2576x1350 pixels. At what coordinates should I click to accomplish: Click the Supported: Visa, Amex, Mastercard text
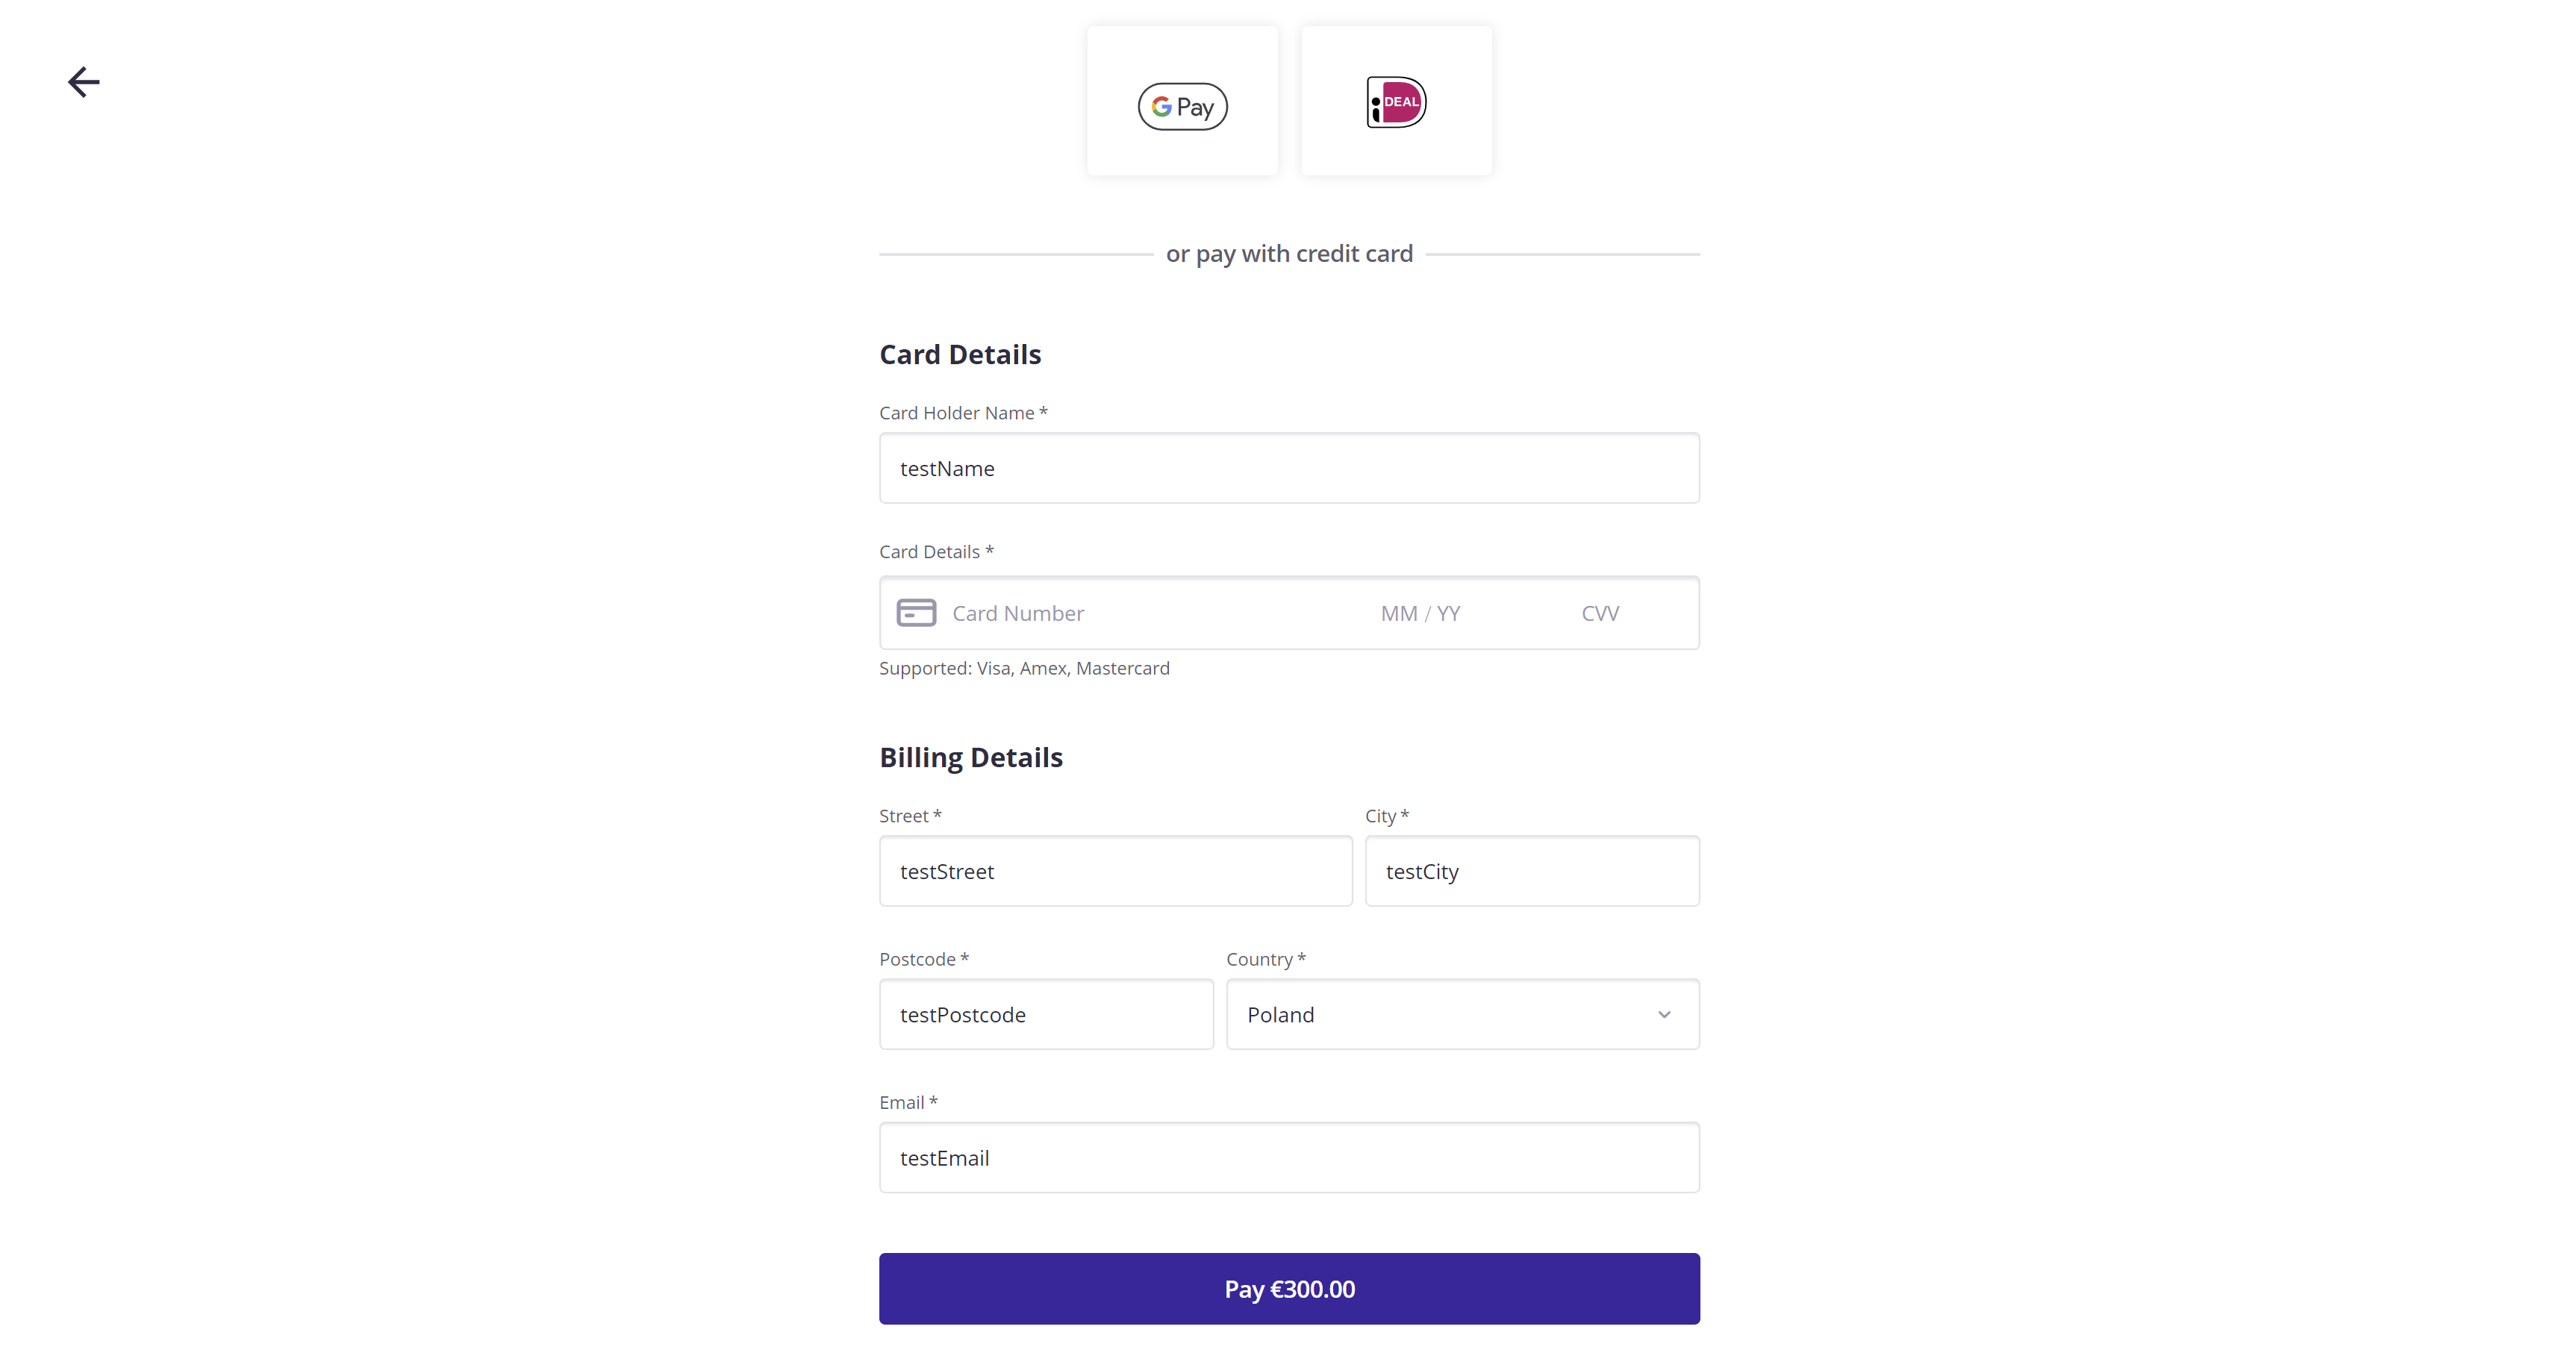(1025, 668)
